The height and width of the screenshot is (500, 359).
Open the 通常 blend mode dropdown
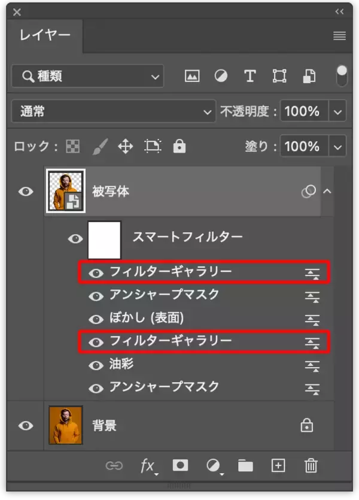pyautogui.click(x=114, y=111)
